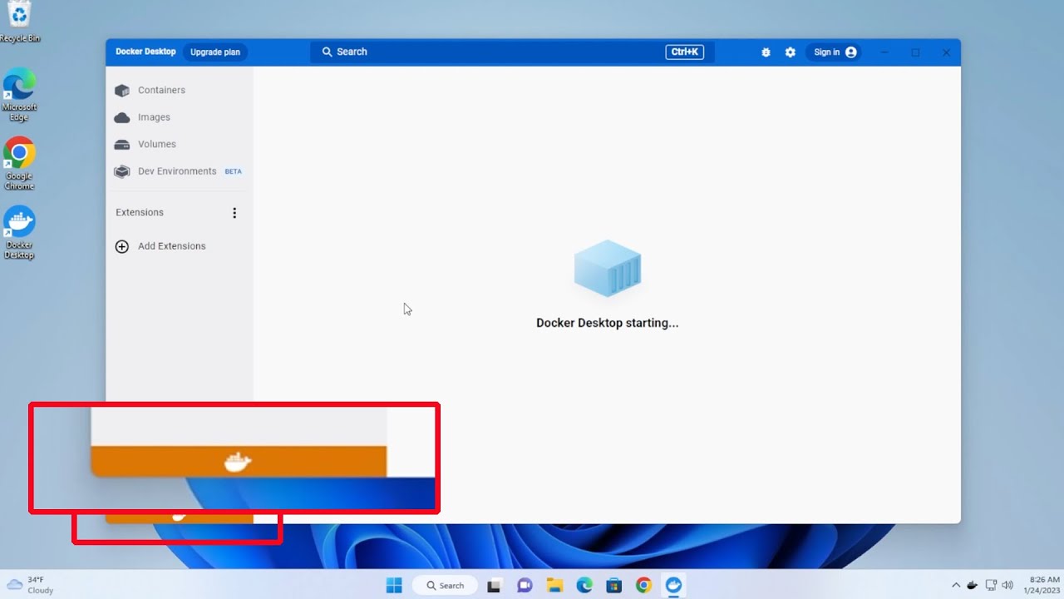Maximize the Docker Desktop window
This screenshot has width=1064, height=599.
pos(915,52)
